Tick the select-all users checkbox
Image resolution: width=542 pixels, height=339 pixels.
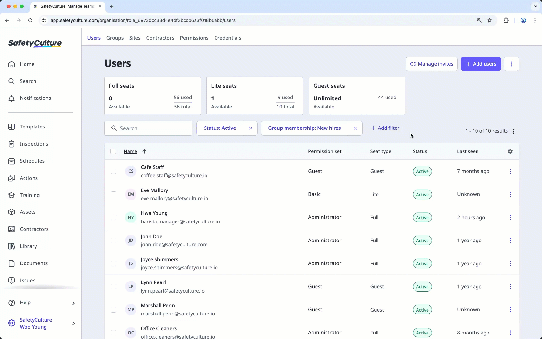113,151
